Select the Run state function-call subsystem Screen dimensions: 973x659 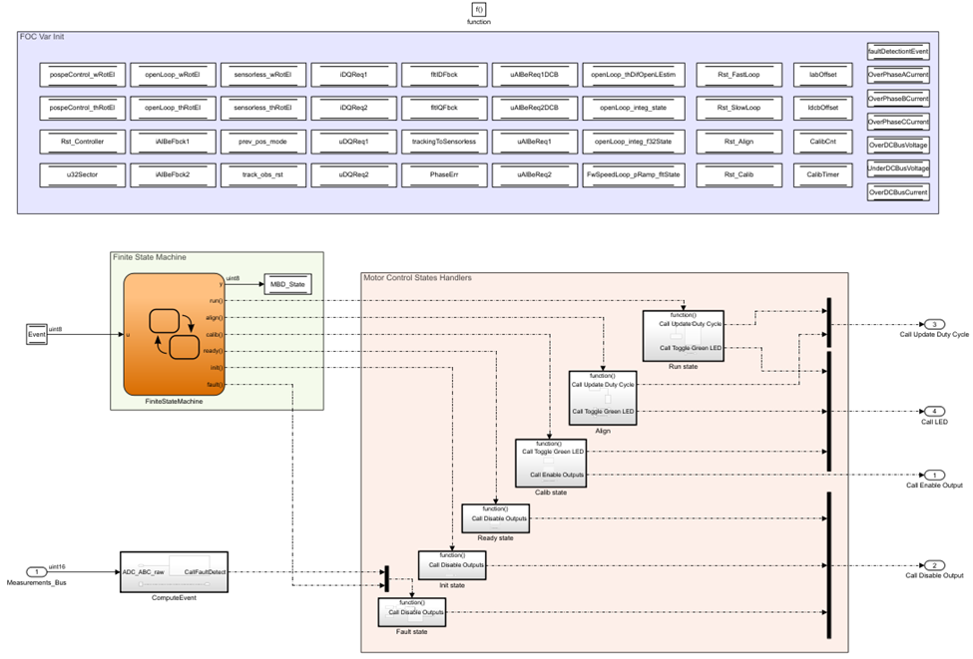coord(684,336)
